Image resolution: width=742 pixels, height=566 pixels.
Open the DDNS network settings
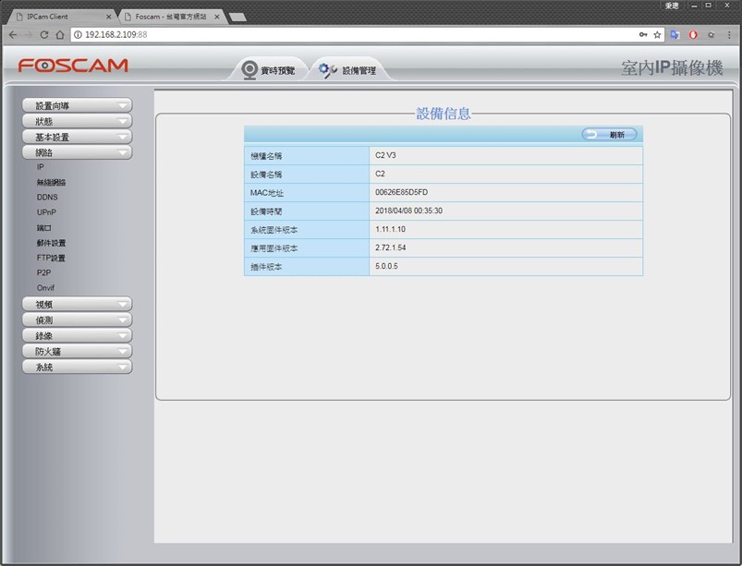click(47, 198)
